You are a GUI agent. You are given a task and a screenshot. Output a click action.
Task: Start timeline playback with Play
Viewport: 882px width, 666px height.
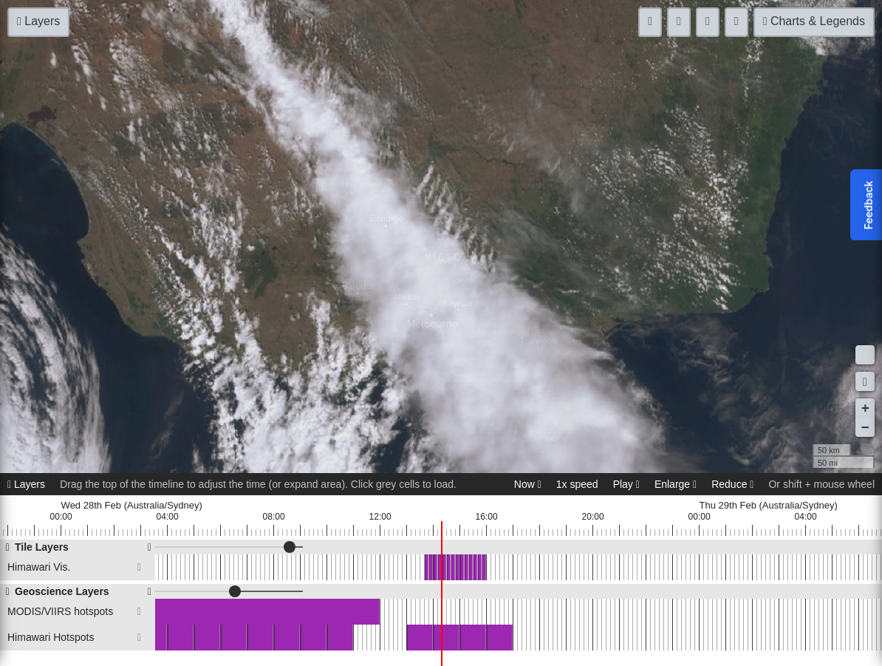[626, 484]
